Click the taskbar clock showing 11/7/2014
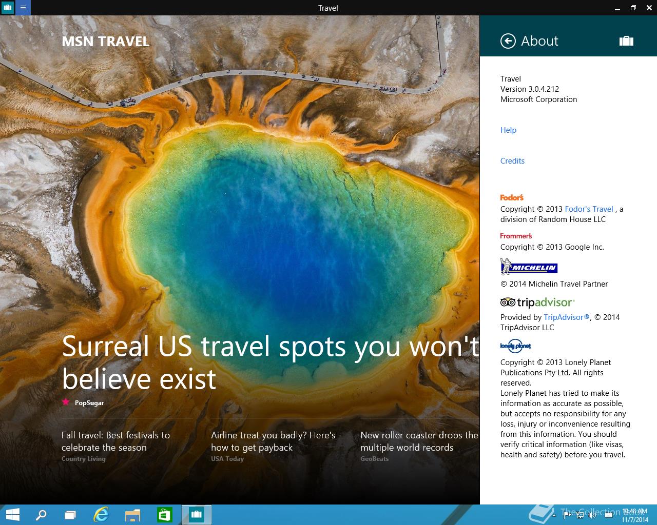The width and height of the screenshot is (657, 525). pos(635,515)
